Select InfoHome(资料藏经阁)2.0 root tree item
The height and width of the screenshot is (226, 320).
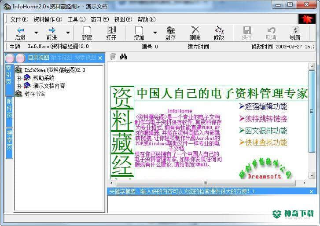(55, 70)
